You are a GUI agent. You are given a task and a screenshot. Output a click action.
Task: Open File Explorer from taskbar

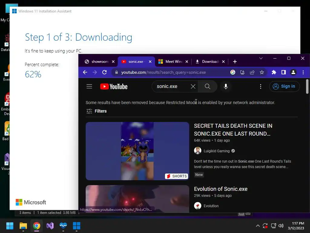23,226
